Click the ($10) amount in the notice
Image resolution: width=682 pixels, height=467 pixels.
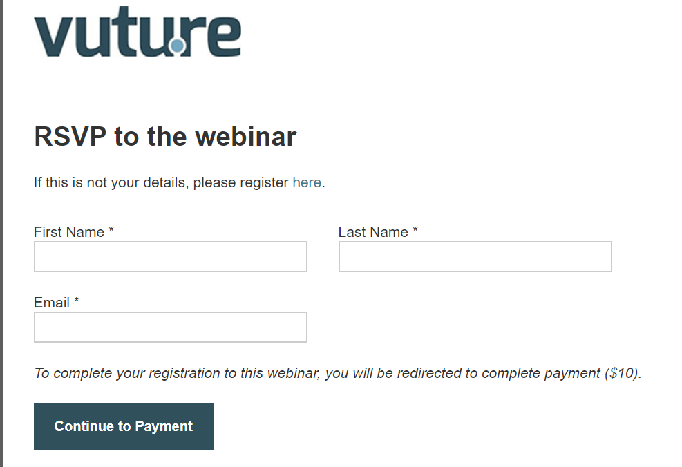point(621,373)
